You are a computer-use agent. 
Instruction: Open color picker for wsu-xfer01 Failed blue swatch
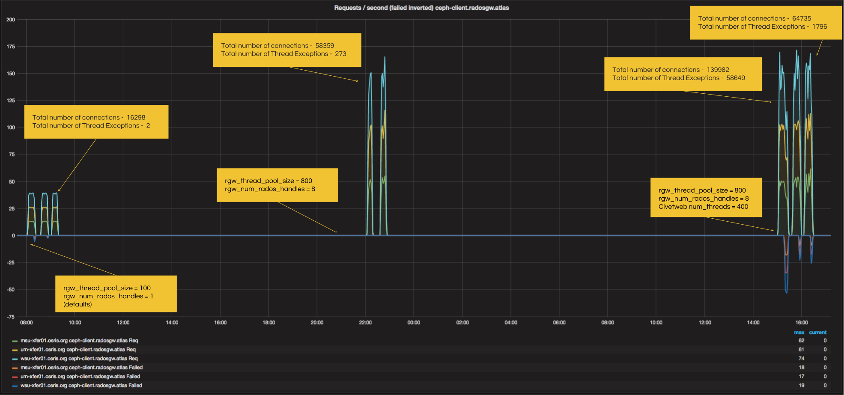[x=15, y=386]
